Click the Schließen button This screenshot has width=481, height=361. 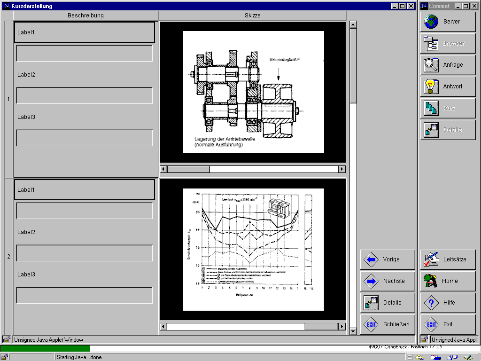pyautogui.click(x=388, y=324)
